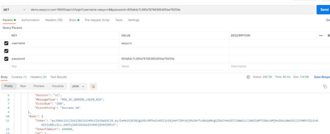Open the Test Results tab
The width and height of the screenshot is (330, 134).
pos(59,77)
